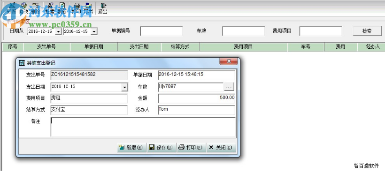Close the 其他支出登记 dialog with X
385x181 pixels.
tap(228, 61)
